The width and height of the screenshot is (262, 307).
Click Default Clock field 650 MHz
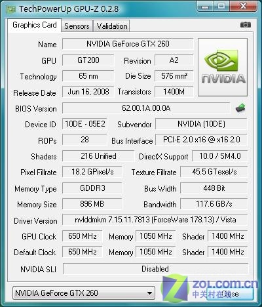[83, 252]
